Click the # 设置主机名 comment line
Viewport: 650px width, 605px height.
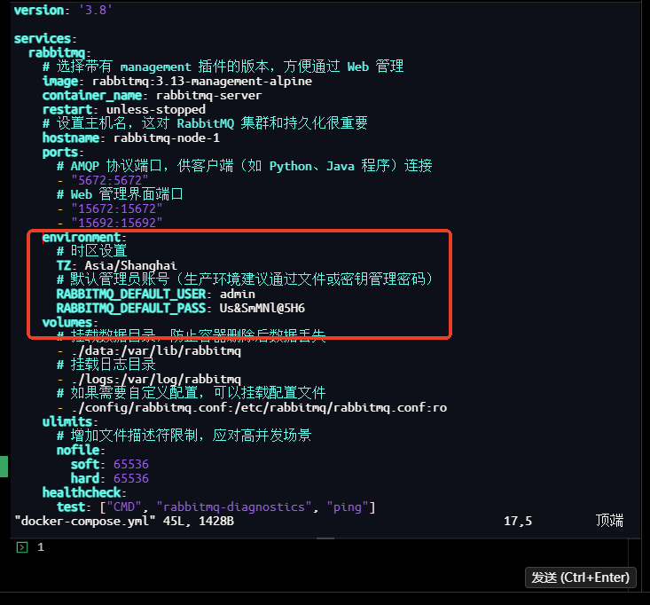(x=205, y=123)
